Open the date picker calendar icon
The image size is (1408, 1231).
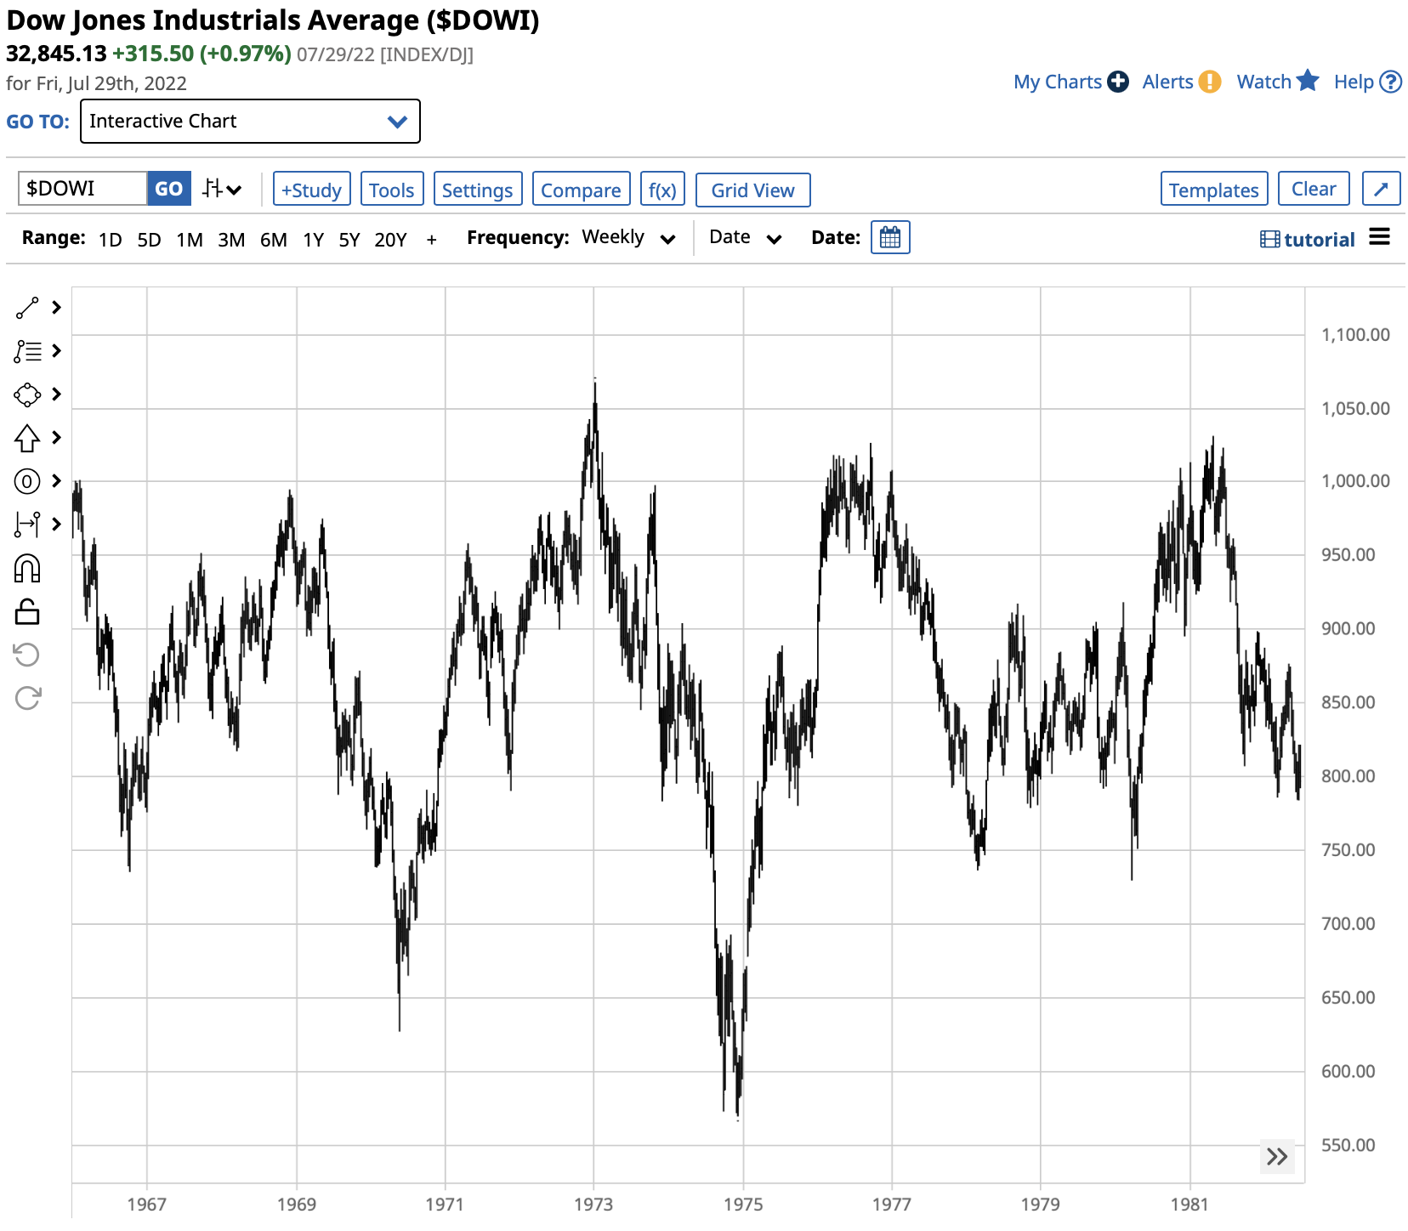tap(890, 238)
